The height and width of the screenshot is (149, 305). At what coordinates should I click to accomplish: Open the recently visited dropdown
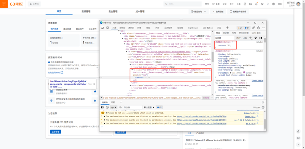click(198, 11)
